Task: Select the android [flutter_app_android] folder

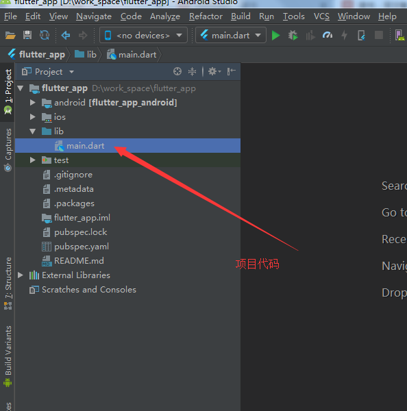Action: pyautogui.click(x=127, y=103)
